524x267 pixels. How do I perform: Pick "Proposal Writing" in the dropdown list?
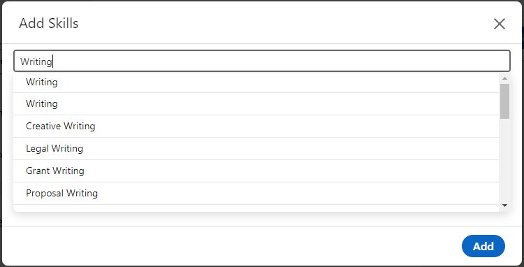[x=256, y=194]
